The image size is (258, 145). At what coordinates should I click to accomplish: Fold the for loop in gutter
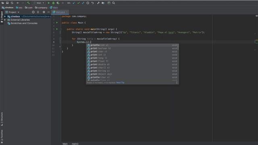coord(60,39)
